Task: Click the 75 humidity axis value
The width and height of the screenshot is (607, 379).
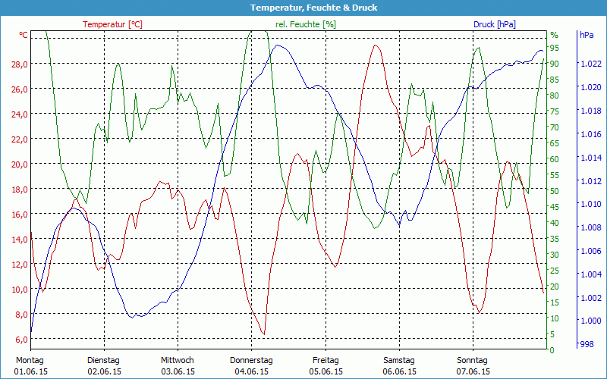Action: coord(555,111)
